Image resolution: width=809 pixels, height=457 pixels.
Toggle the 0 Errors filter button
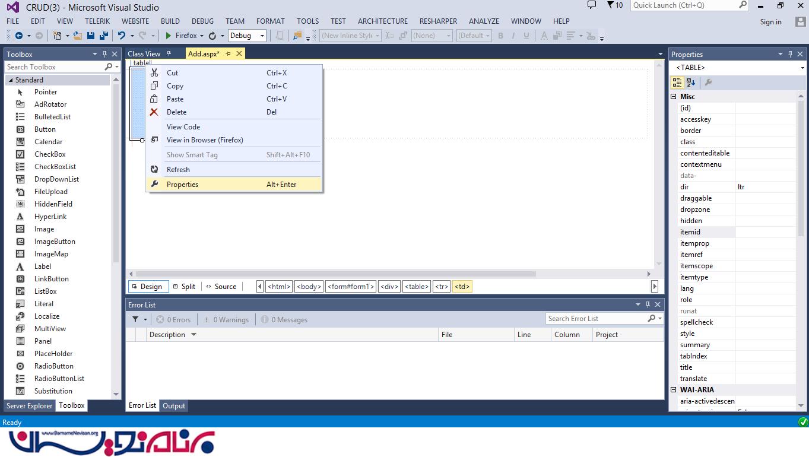point(173,319)
